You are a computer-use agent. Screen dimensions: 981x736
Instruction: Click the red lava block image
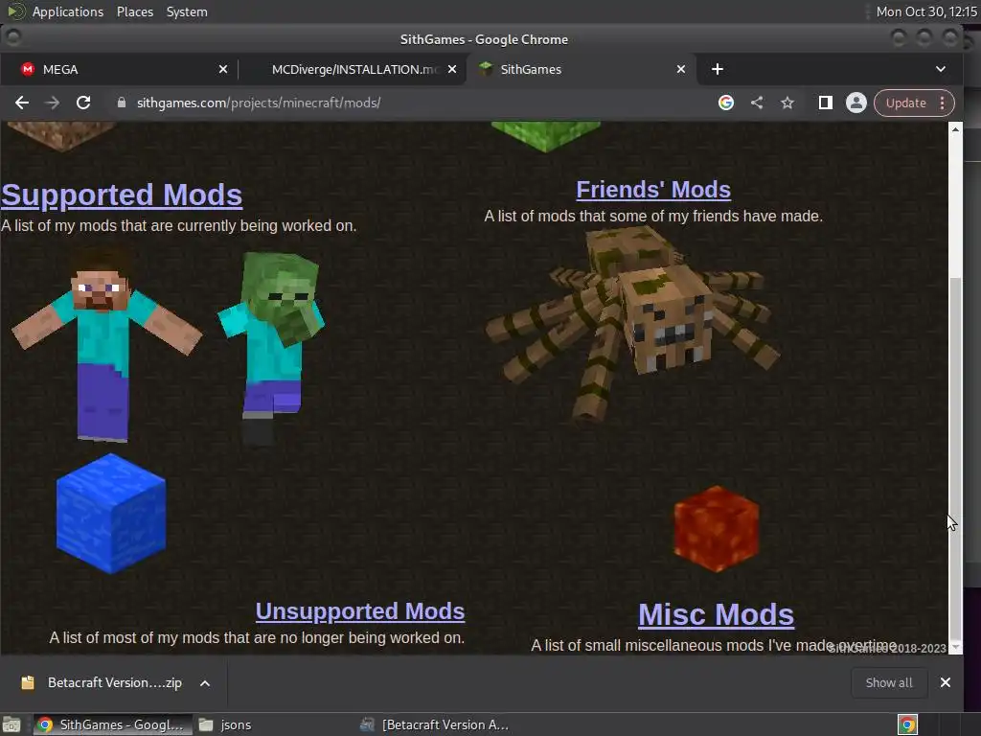[x=717, y=529]
